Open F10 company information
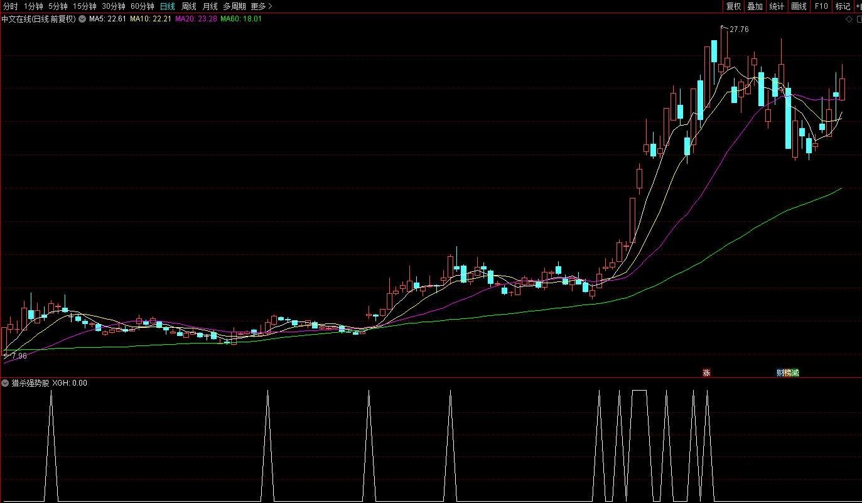 pyautogui.click(x=821, y=6)
